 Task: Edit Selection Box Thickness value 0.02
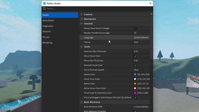click(141, 51)
